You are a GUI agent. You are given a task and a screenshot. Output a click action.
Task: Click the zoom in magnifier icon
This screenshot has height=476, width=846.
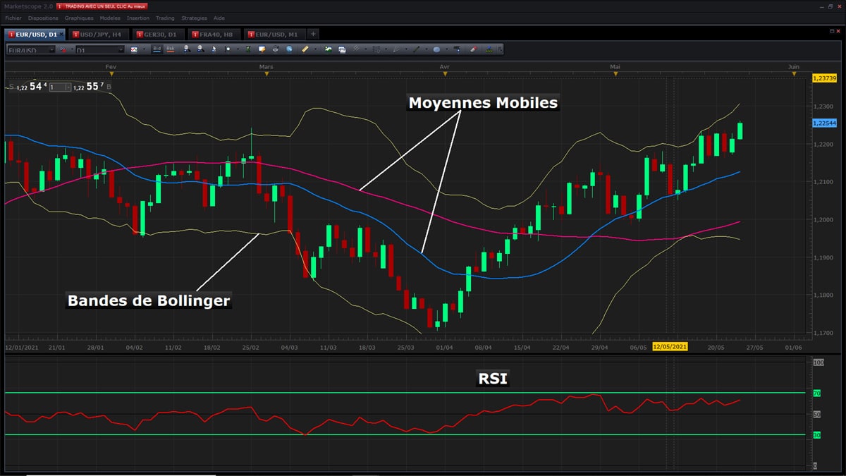(x=187, y=49)
